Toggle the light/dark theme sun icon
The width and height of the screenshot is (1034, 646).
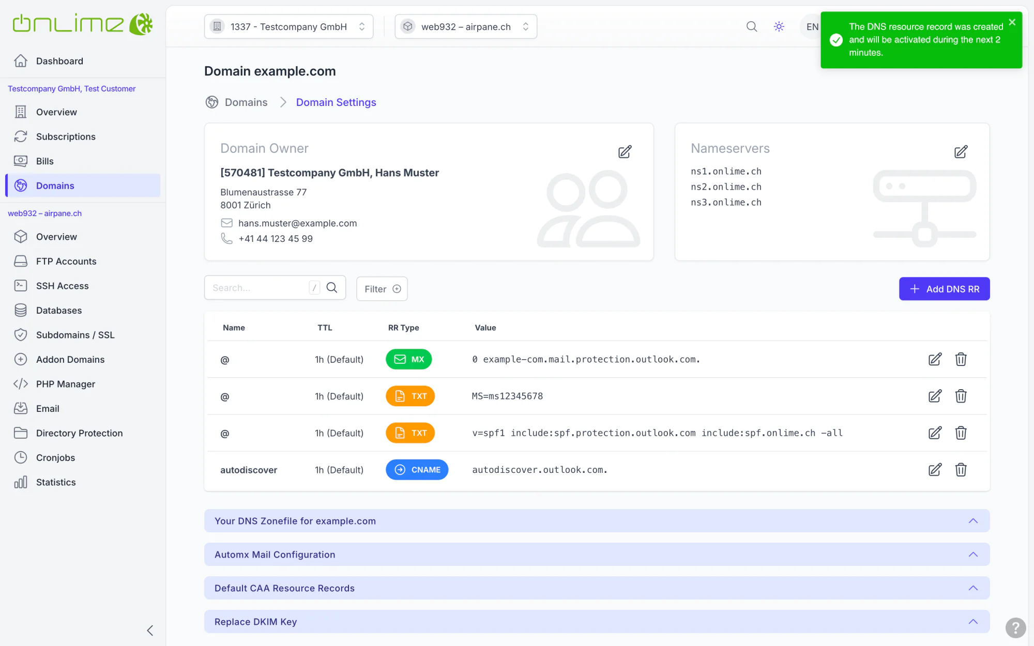pyautogui.click(x=779, y=26)
